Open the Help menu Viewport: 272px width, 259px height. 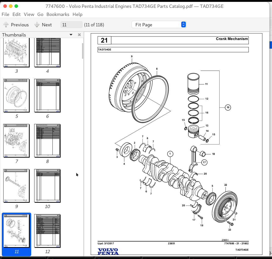coord(78,14)
